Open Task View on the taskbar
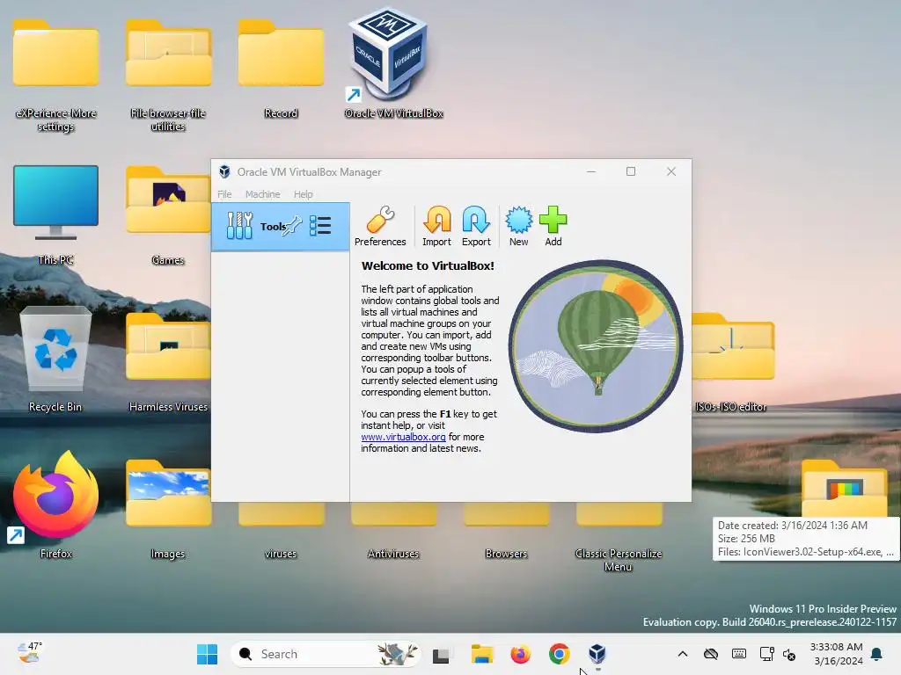Viewport: 901px width, 675px height. (441, 654)
